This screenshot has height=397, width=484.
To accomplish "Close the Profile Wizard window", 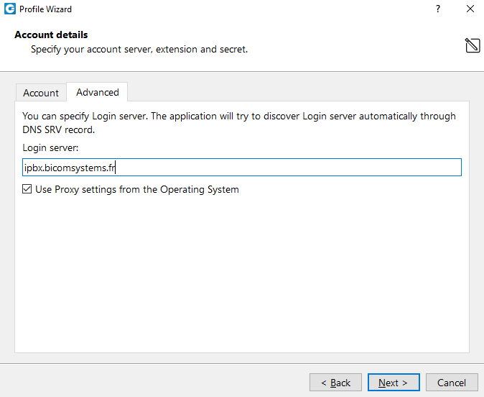I will pyautogui.click(x=470, y=9).
